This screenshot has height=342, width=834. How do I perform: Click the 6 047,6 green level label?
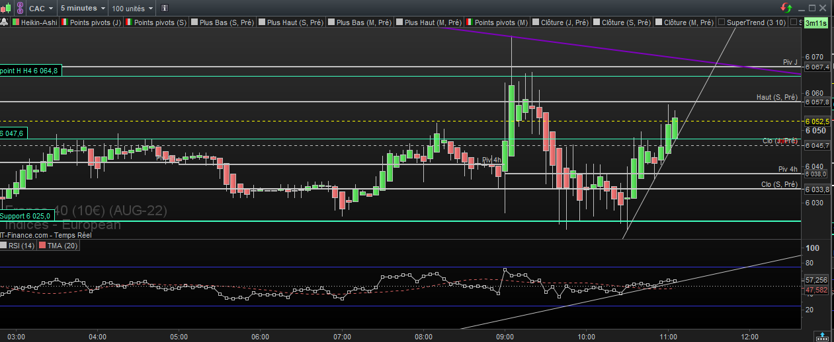[x=13, y=133]
